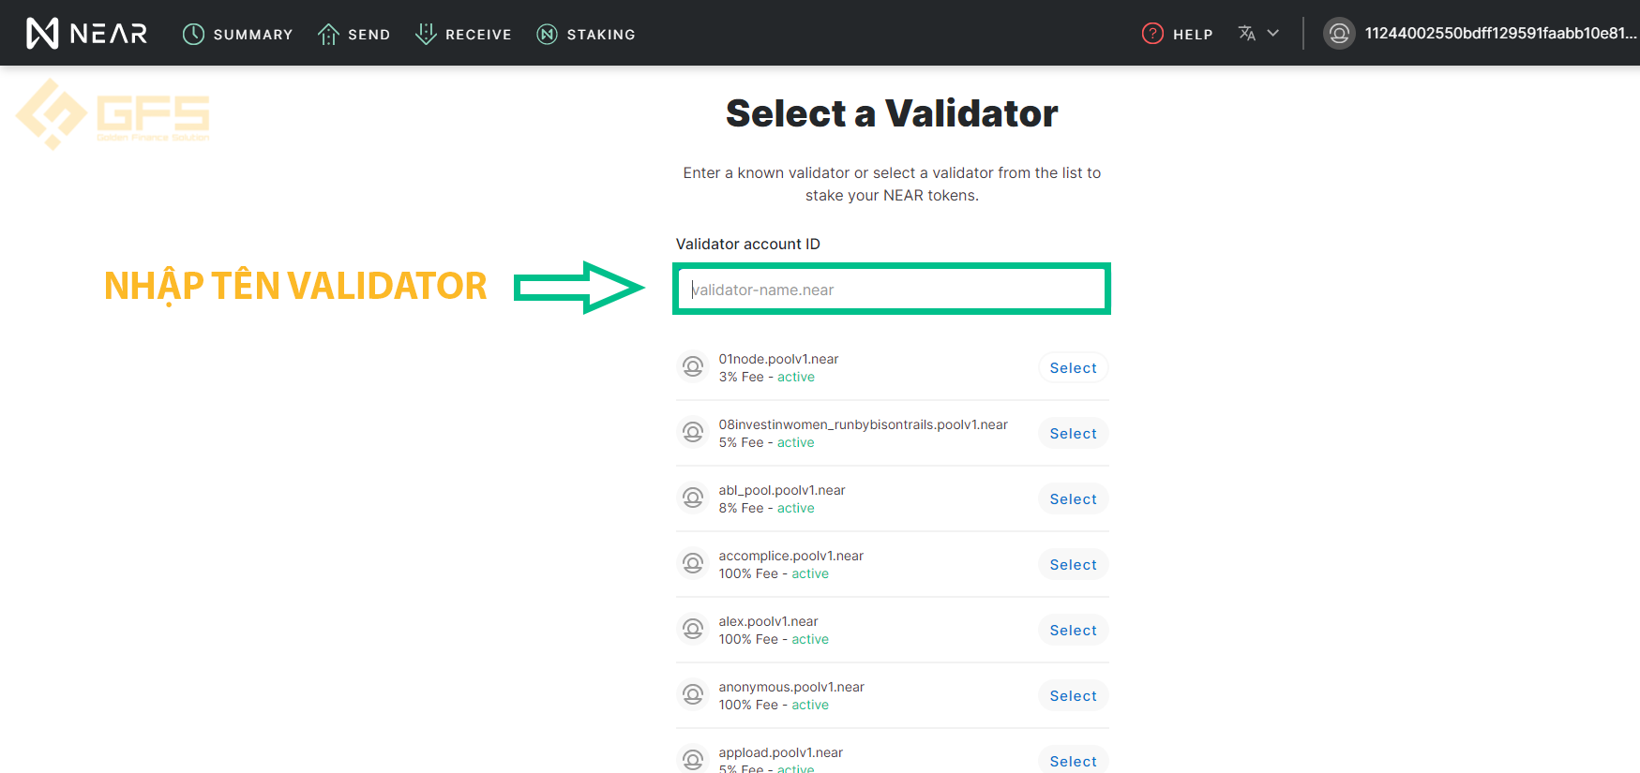The height and width of the screenshot is (773, 1640).
Task: Open the Summary menu item
Action: (x=237, y=35)
